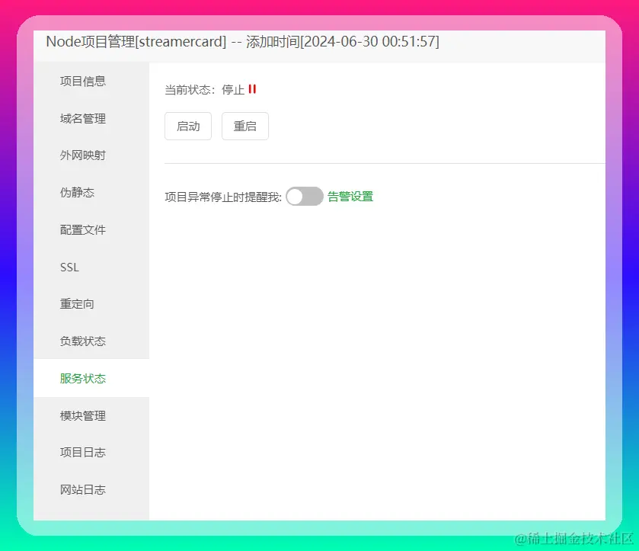Click the red stopped status icon
The width and height of the screenshot is (639, 551).
252,89
